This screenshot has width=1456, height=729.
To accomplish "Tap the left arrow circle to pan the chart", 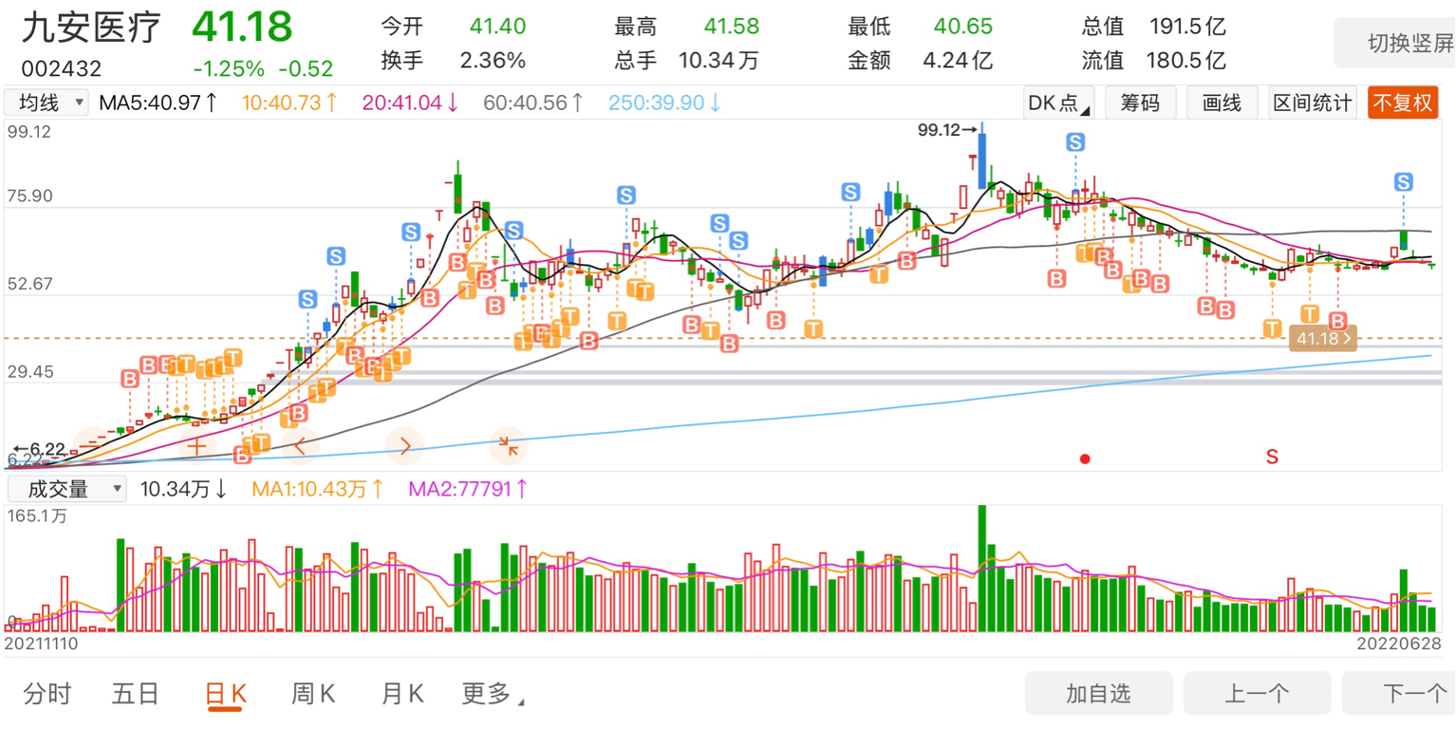I will (301, 444).
